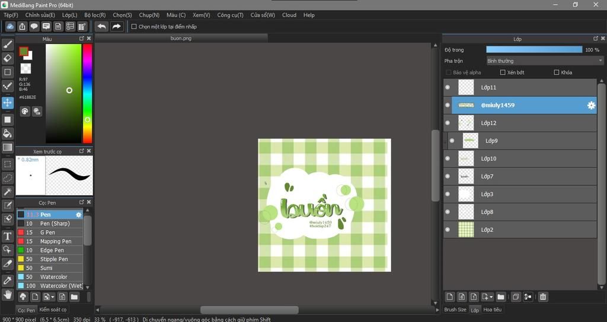Screen dimensions: 607x322
Task: Open settings gear for @miuly1459 layer
Action: 591,106
